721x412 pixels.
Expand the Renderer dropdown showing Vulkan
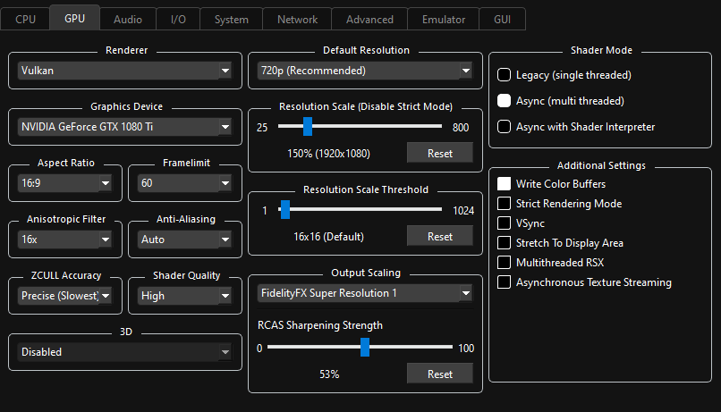pos(125,71)
